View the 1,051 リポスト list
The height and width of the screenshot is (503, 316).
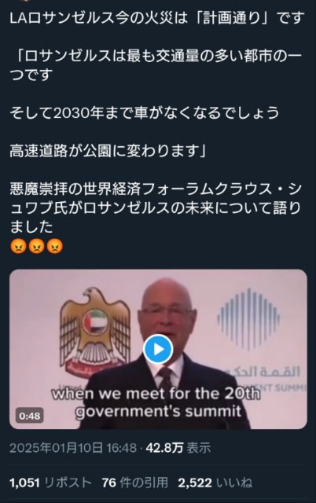pos(50,483)
